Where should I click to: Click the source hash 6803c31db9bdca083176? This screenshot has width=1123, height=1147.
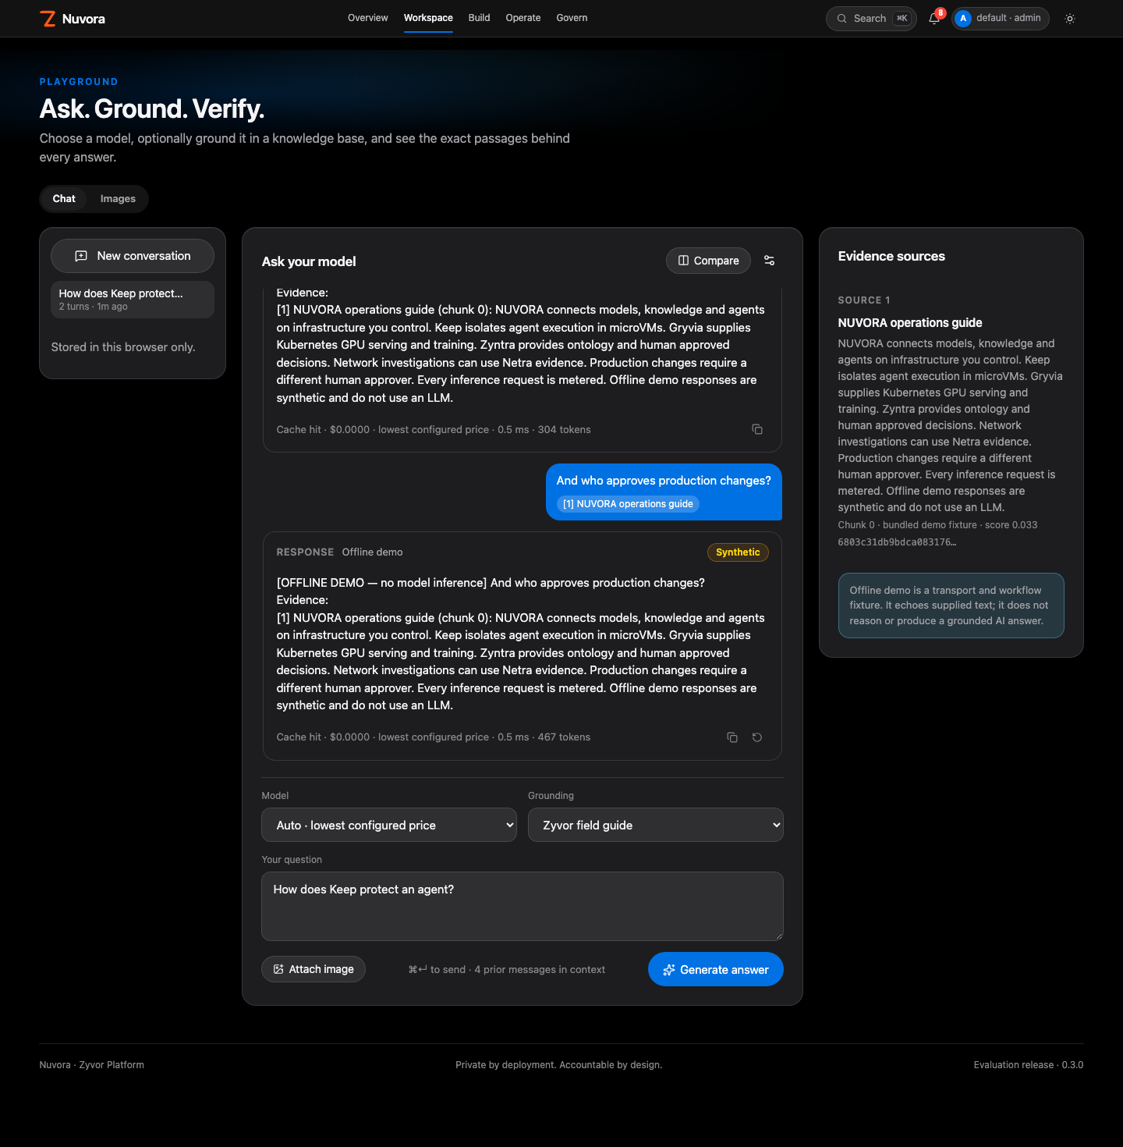(x=897, y=542)
